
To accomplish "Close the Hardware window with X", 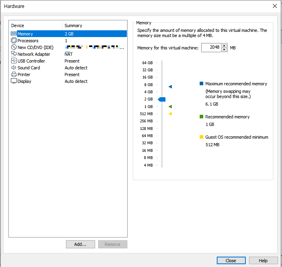I will (x=274, y=6).
